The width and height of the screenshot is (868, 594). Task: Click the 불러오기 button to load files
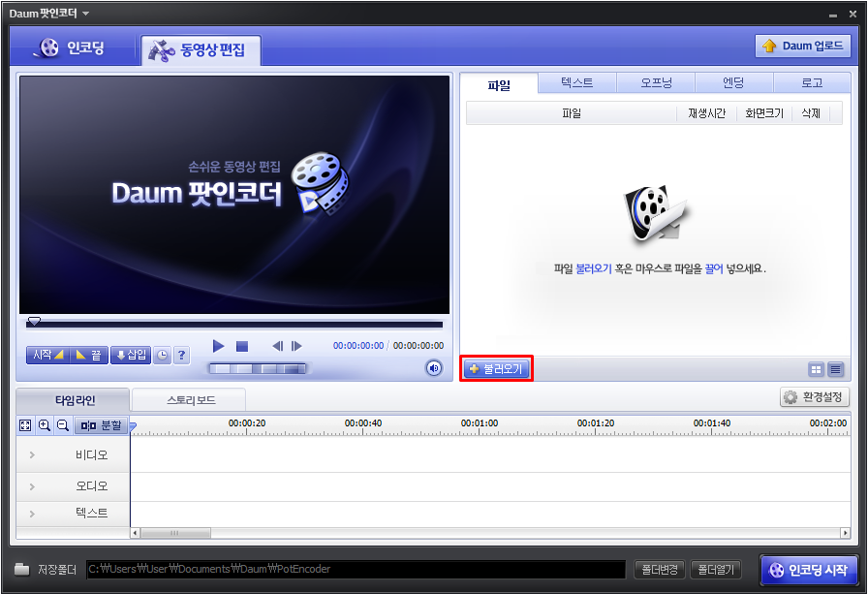click(497, 368)
